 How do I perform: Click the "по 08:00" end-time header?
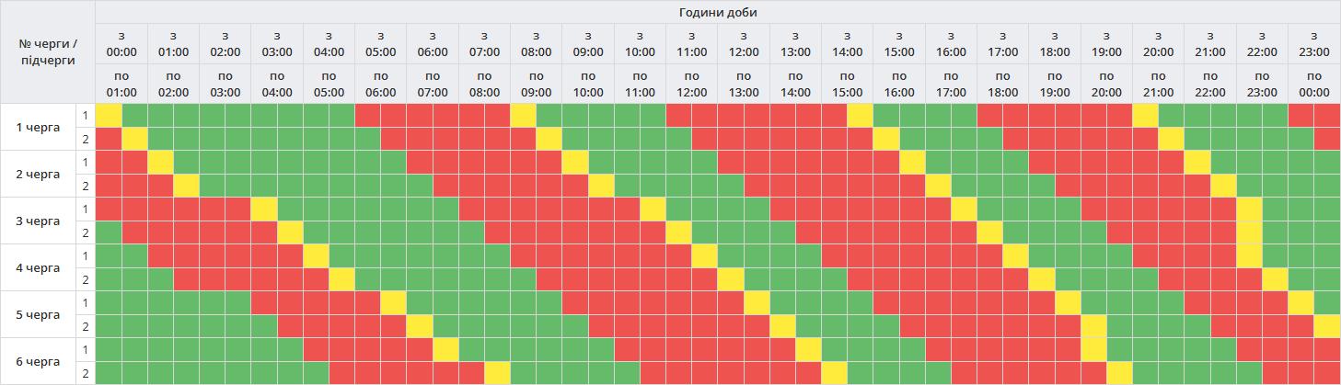(484, 84)
